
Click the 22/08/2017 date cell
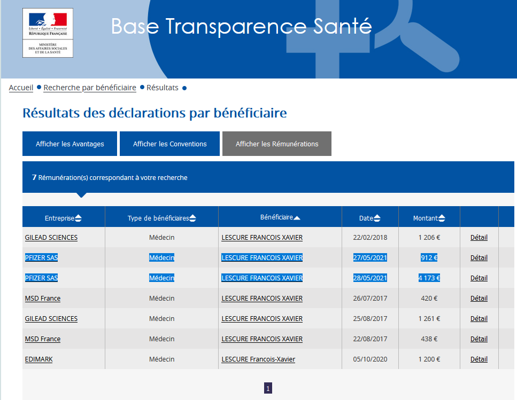(370, 339)
